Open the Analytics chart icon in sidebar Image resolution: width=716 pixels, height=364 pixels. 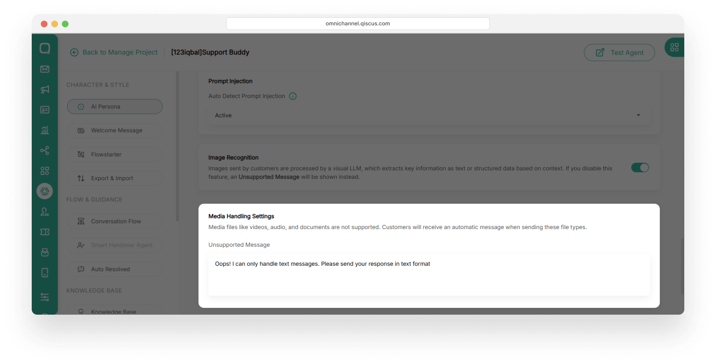45,130
